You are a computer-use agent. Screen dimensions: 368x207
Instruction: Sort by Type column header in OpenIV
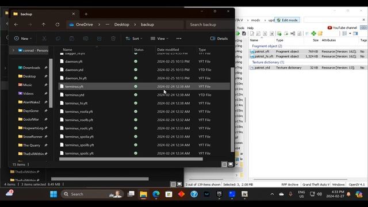pyautogui.click(x=279, y=40)
